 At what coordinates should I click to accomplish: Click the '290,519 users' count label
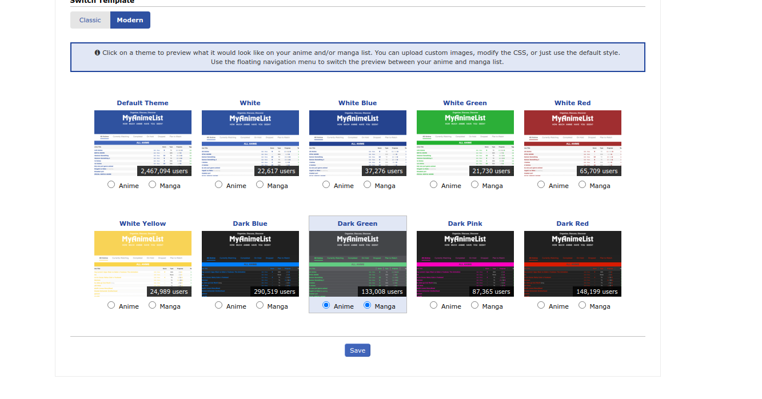[274, 292]
